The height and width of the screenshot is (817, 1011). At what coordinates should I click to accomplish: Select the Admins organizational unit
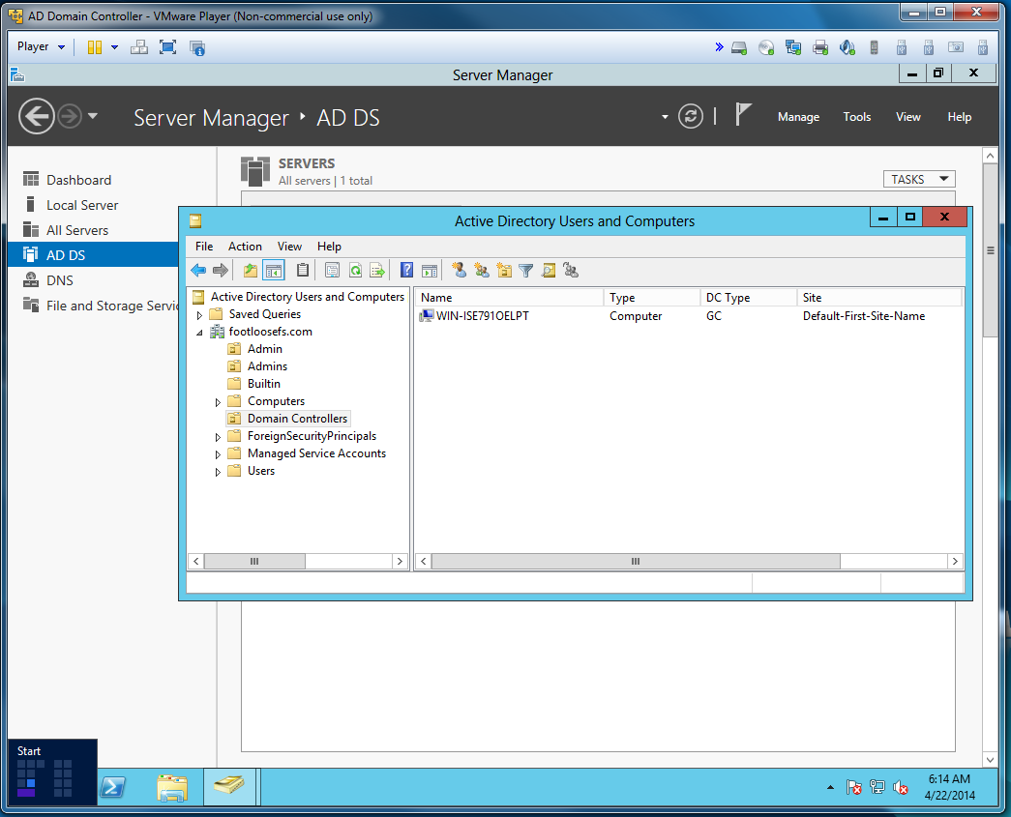[267, 366]
